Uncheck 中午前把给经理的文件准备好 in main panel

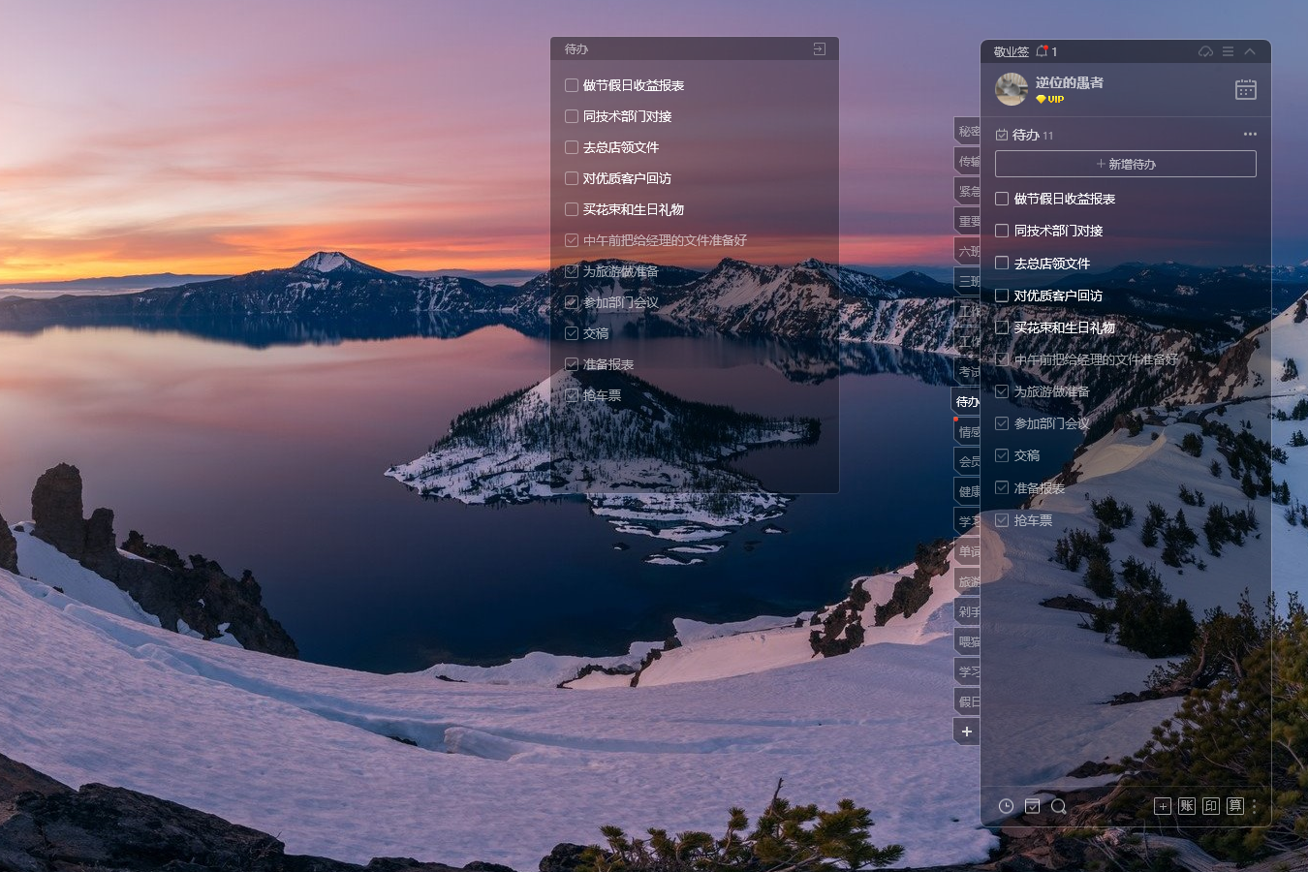coord(1002,359)
